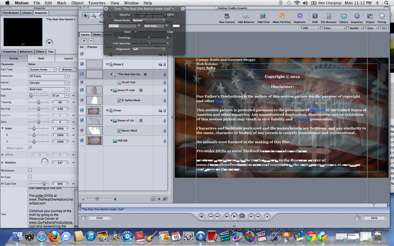Adjust the HUD Line Spacing slider
The height and width of the screenshot is (246, 394).
click(149, 43)
